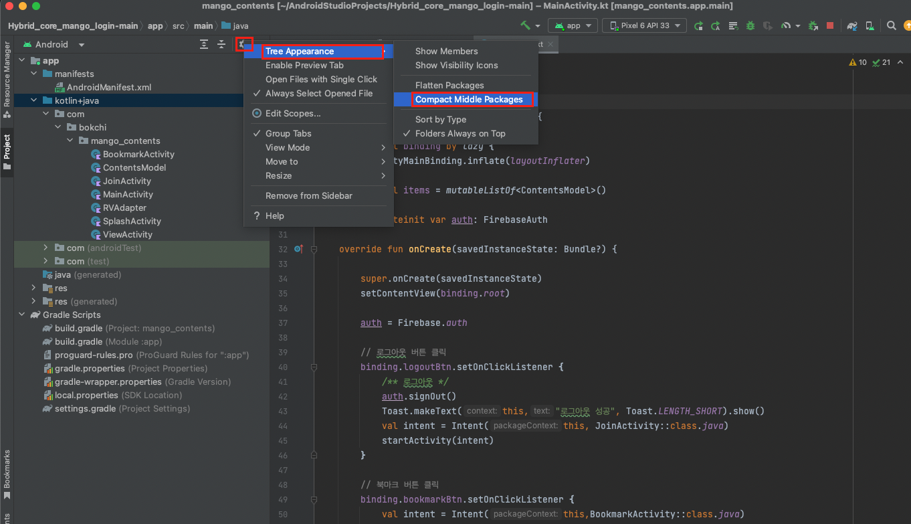The image size is (911, 524).
Task: Collapse the mango_contents package node
Action: (70, 141)
